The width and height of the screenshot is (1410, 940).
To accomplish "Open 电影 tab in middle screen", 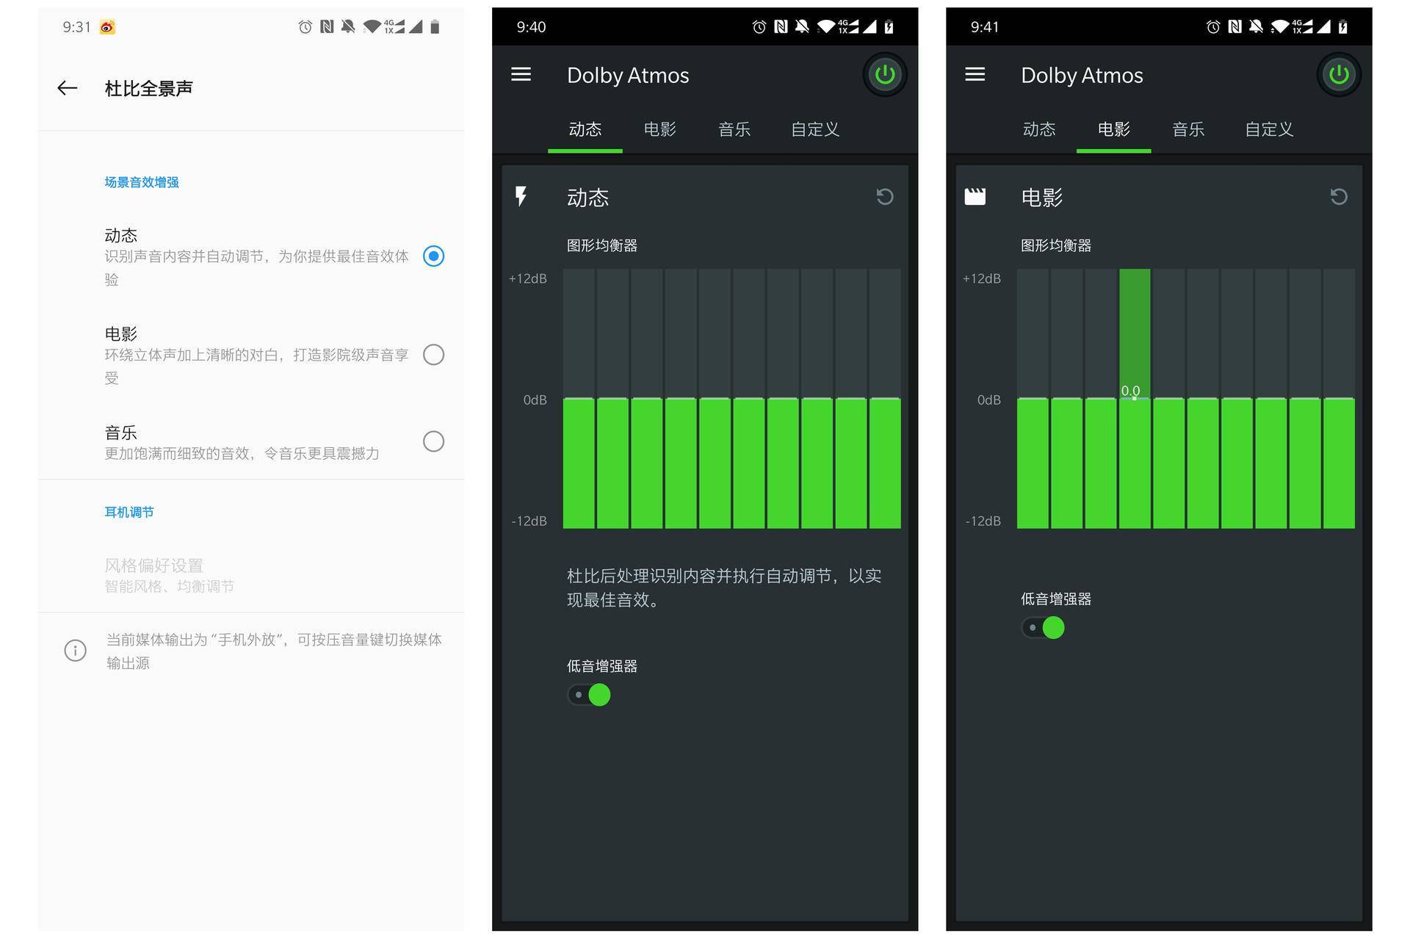I will [x=659, y=130].
